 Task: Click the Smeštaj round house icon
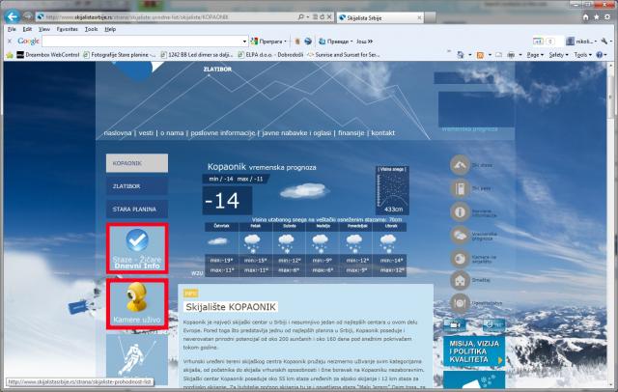(x=460, y=281)
